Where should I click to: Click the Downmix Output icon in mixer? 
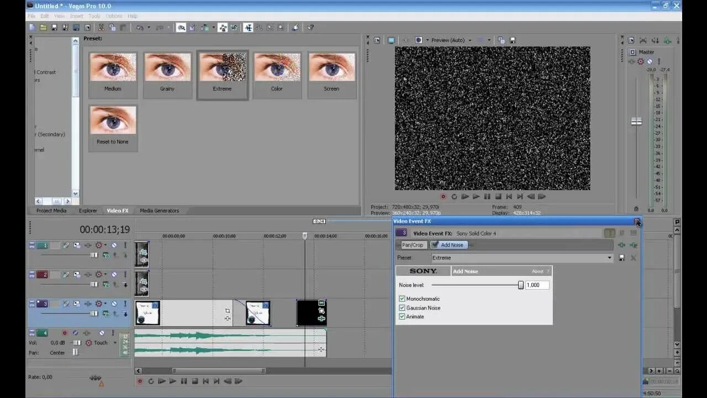[643, 40]
